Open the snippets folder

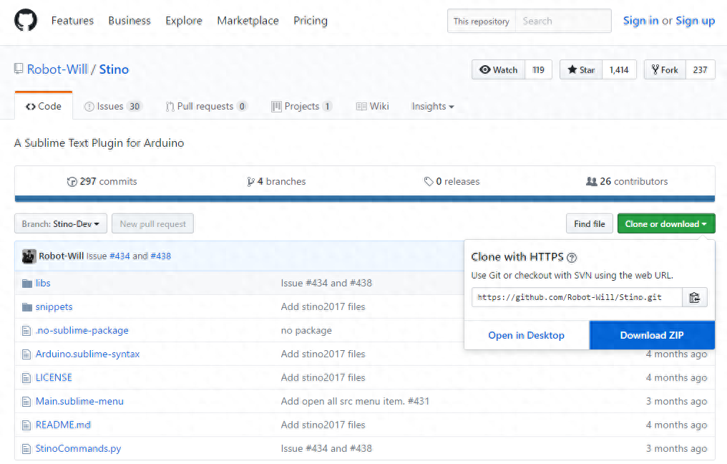pos(54,306)
